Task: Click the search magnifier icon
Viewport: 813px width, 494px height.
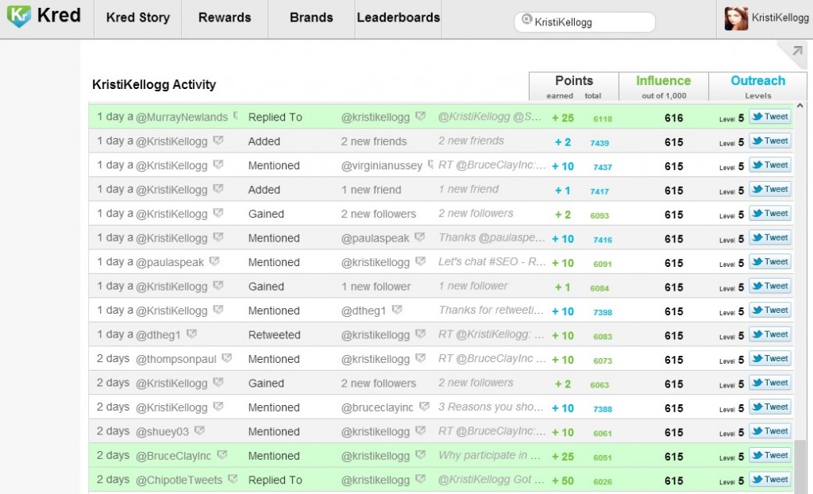Action: pos(527,20)
